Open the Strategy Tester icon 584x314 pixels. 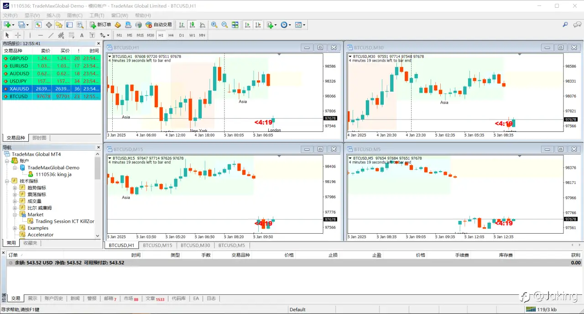pyautogui.click(x=80, y=25)
